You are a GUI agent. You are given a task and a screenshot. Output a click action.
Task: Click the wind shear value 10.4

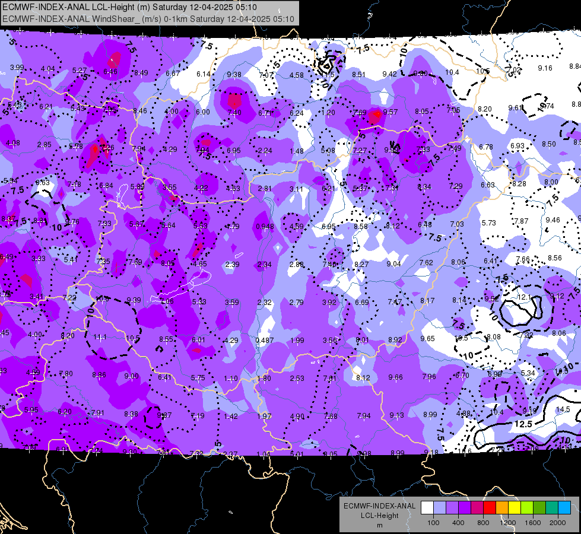452,72
